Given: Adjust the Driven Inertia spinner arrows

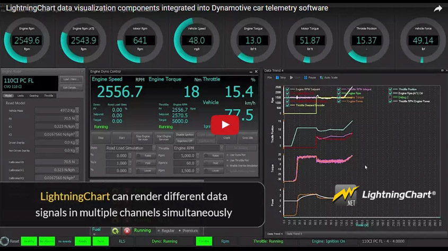Looking at the screenshot, I should (77, 142).
